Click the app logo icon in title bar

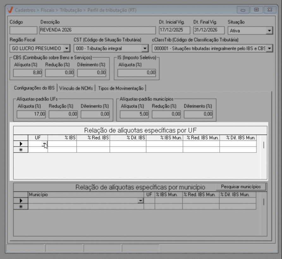point(10,10)
